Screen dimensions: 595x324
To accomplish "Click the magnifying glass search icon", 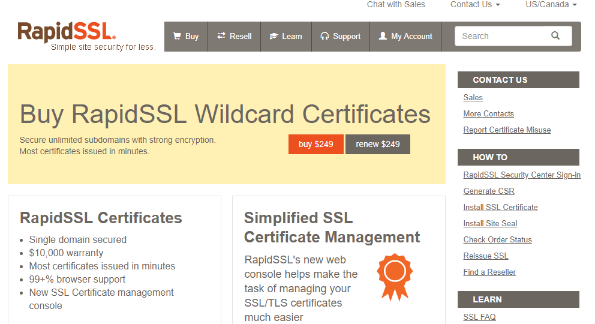I will coord(555,35).
